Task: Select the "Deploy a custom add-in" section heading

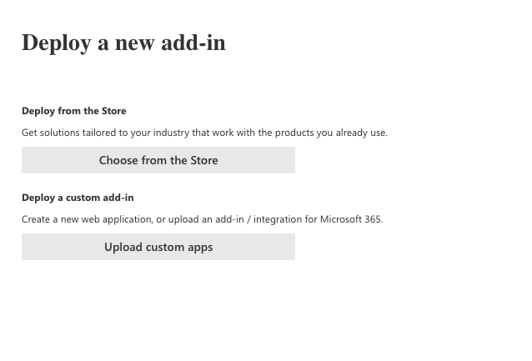Action: (78, 198)
